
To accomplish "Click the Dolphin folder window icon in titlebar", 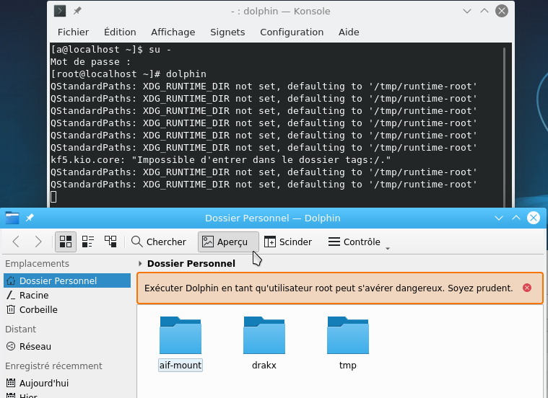I will click(12, 218).
